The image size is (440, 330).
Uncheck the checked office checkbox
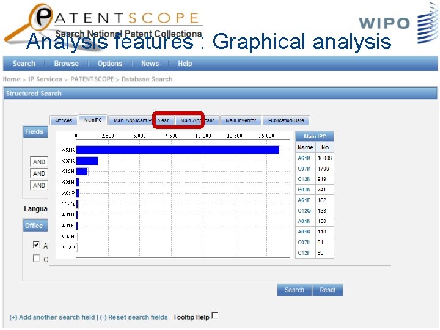coord(36,244)
